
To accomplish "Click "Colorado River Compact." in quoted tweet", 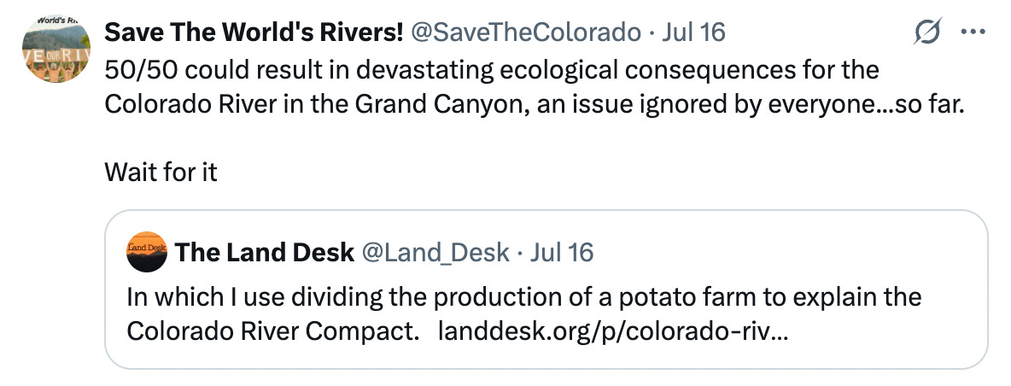I will [273, 331].
